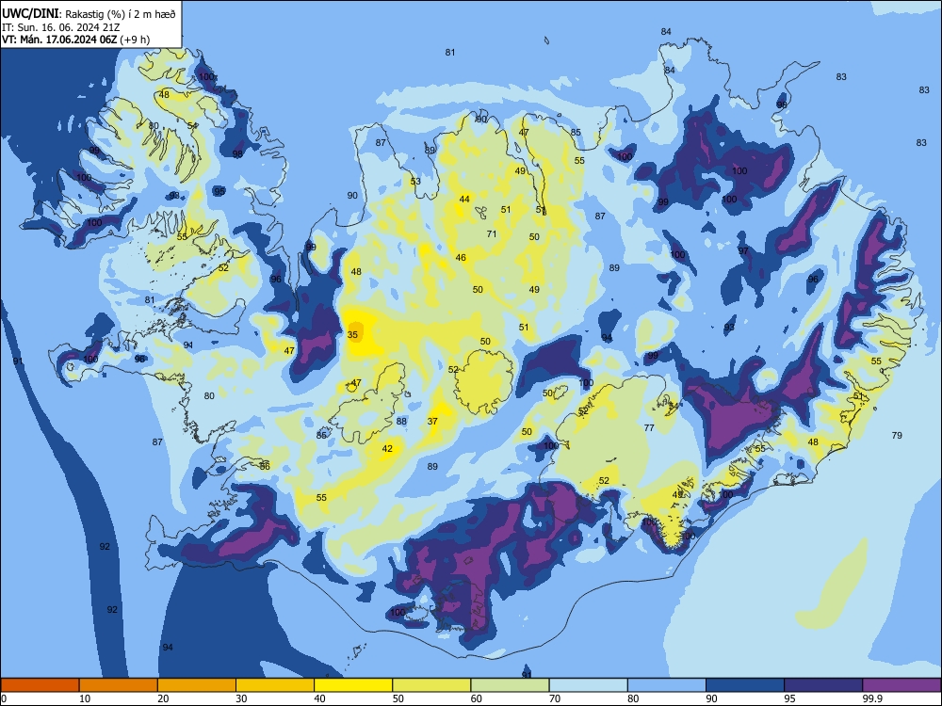The width and height of the screenshot is (942, 706).
Task: Choose the purple legend swatch above 99.9
Action: 901,685
